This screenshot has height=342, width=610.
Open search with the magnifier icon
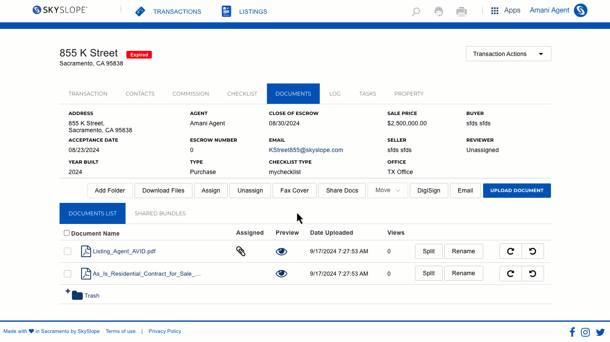416,12
